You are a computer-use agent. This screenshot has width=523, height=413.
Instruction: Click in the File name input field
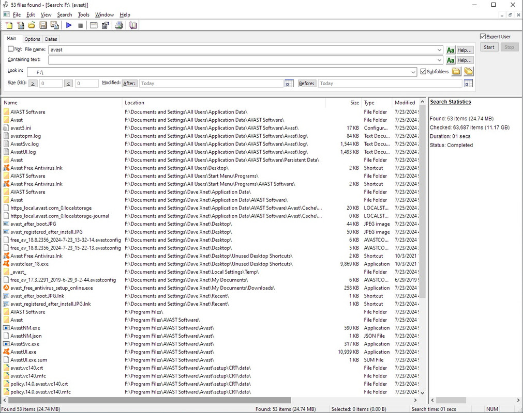pos(242,50)
